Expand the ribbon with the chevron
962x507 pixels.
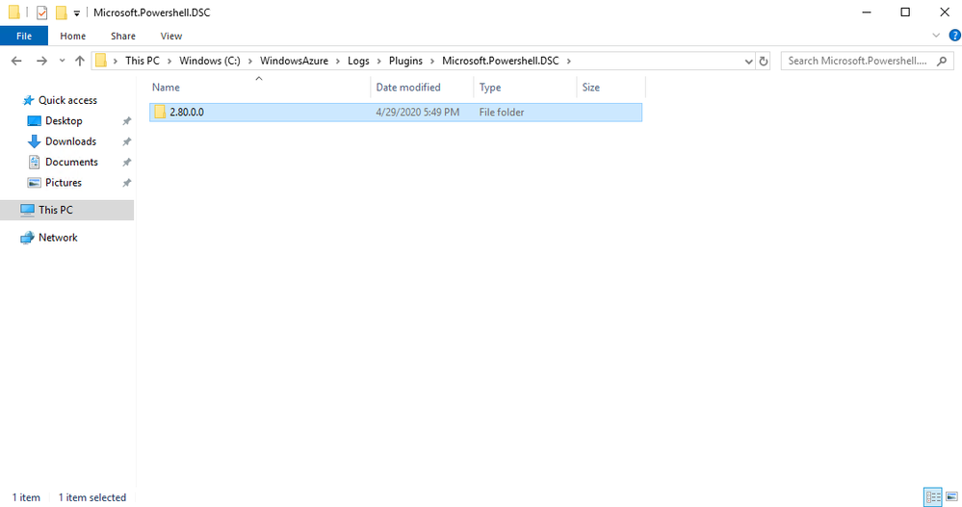pyautogui.click(x=936, y=36)
